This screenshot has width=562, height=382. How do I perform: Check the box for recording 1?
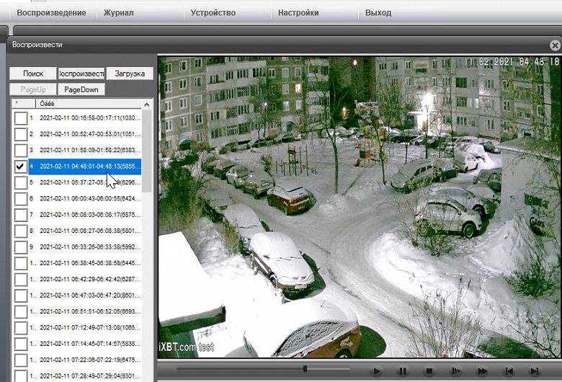point(21,118)
